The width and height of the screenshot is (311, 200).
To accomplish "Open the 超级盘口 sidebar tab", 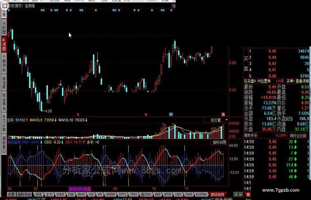I will [x=4, y=144].
